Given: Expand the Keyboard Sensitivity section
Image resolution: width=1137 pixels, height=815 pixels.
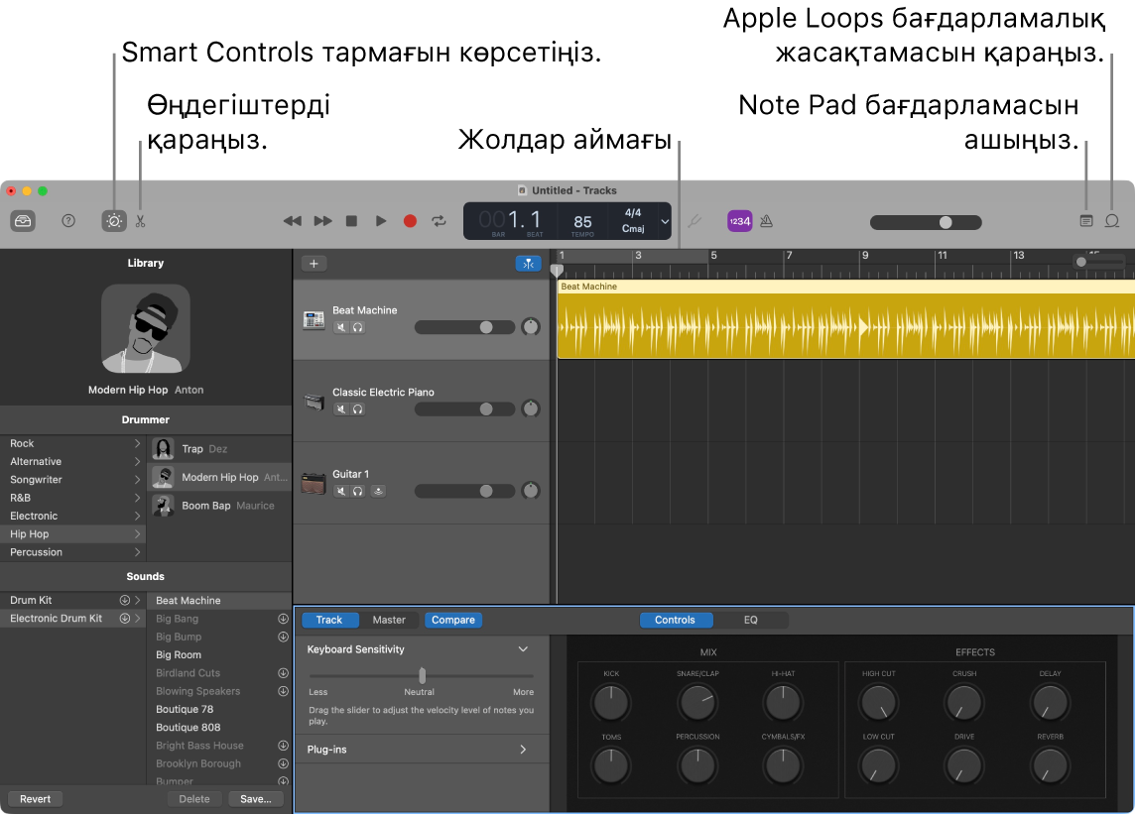Looking at the screenshot, I should click(x=523, y=649).
